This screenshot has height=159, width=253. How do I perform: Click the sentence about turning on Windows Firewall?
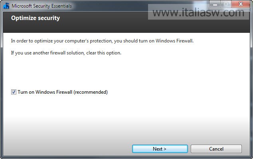coord(102,41)
